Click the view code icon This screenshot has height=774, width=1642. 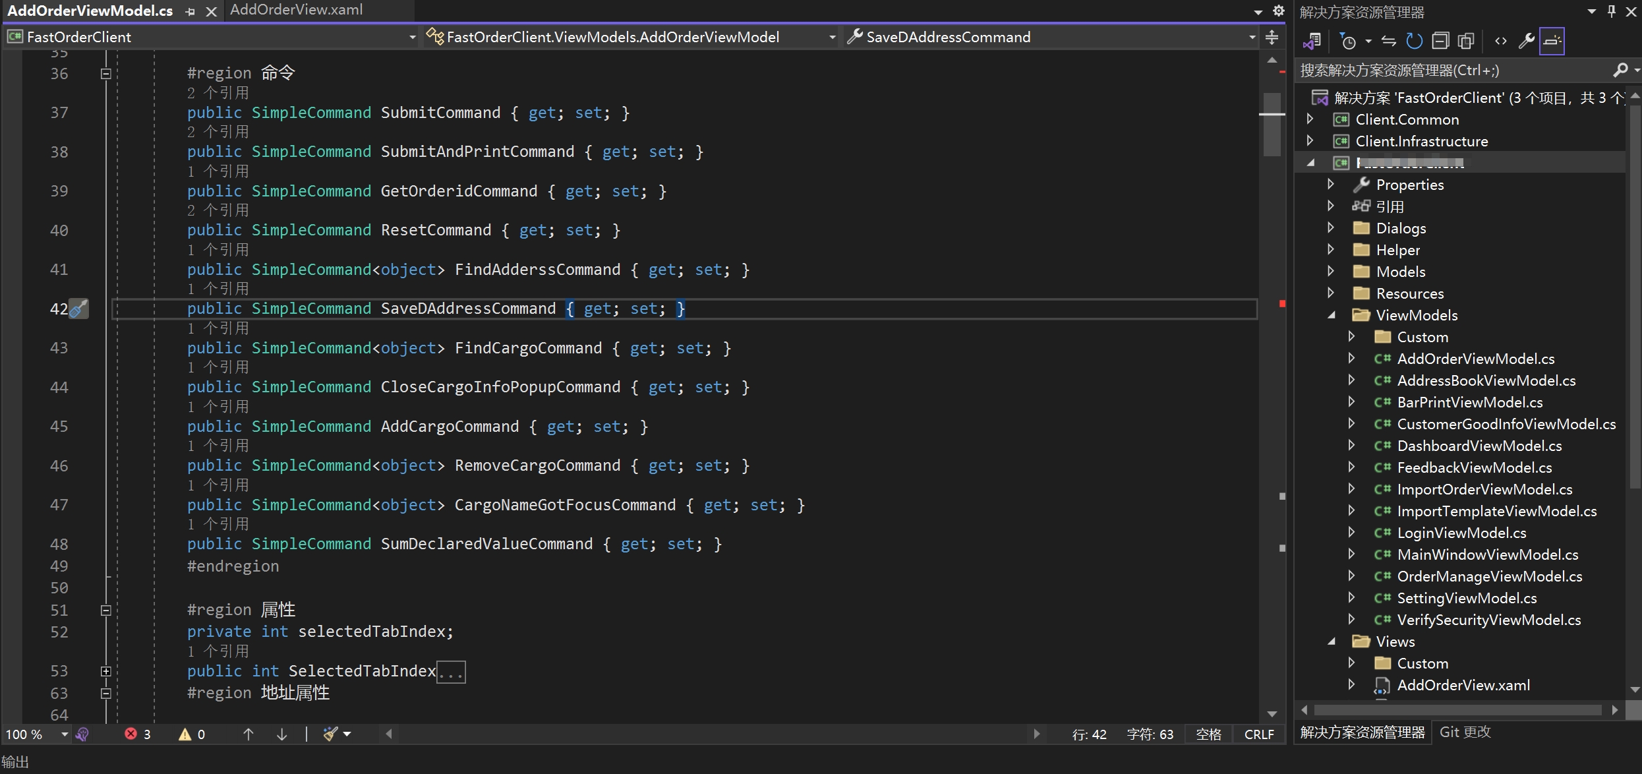1501,42
